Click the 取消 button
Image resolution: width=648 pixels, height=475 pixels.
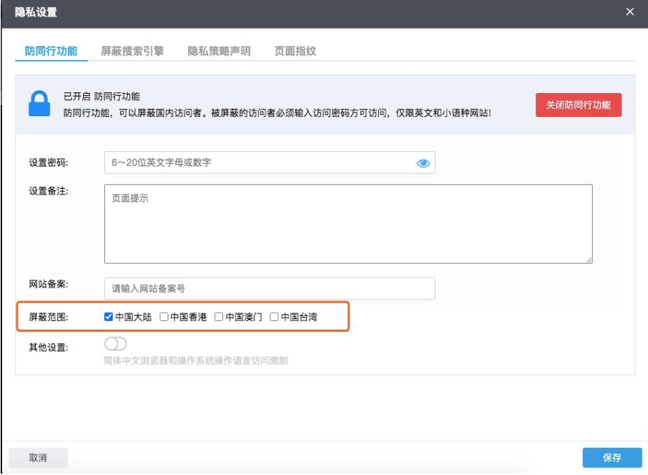coord(38,458)
